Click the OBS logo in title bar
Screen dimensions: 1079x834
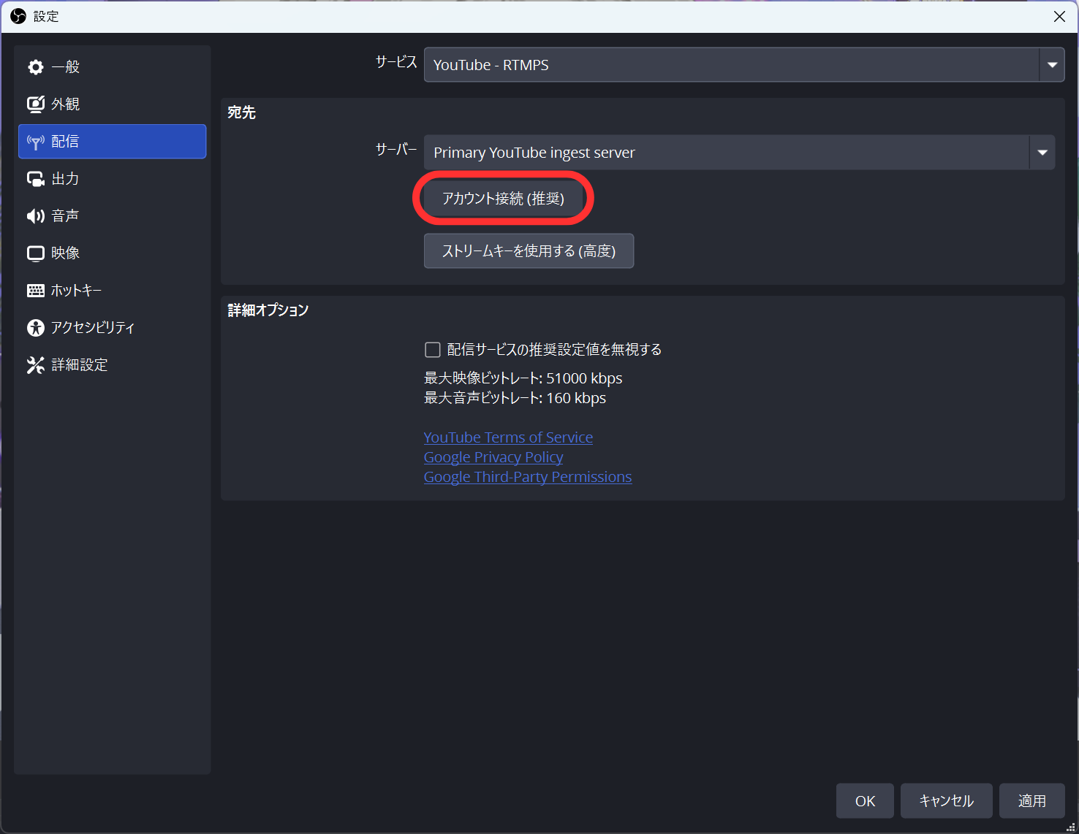tap(18, 16)
